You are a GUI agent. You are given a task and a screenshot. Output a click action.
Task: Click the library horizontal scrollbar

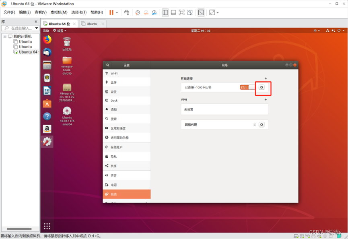click(19, 229)
